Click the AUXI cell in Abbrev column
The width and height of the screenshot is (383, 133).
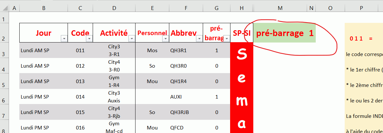[186, 97]
